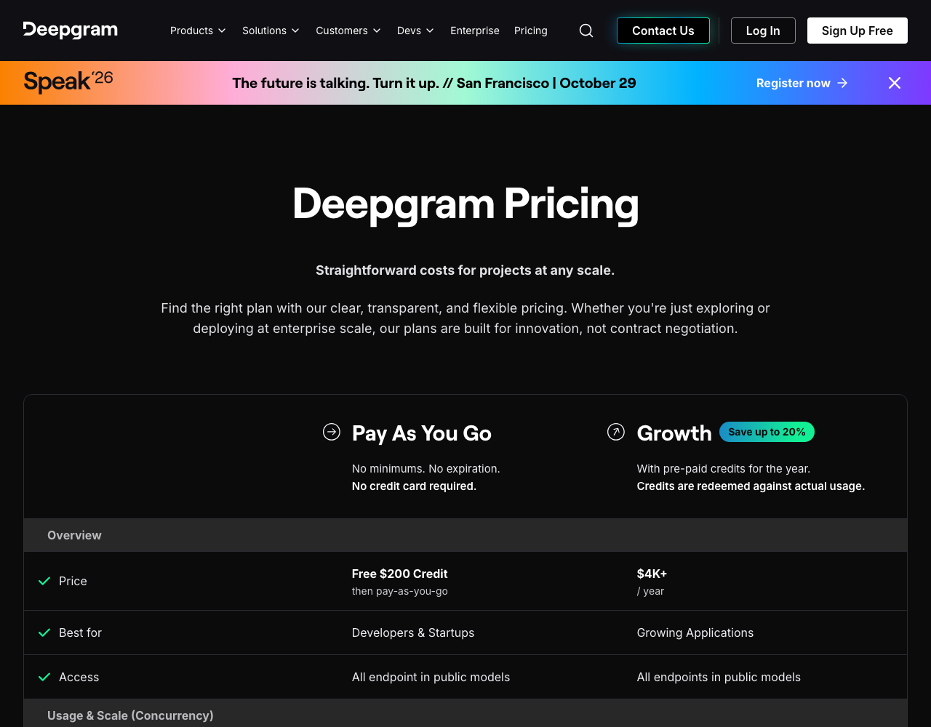This screenshot has height=727, width=931.
Task: Click the Developers & Startups cell
Action: coord(413,632)
